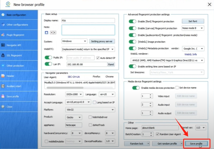The image size is (214, 149).
Task: Open the WebGL Info link
Action: 190,54
